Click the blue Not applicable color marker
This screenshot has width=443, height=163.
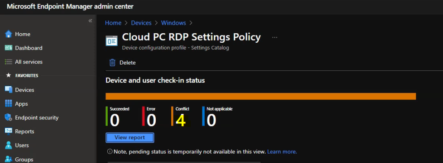(203, 116)
